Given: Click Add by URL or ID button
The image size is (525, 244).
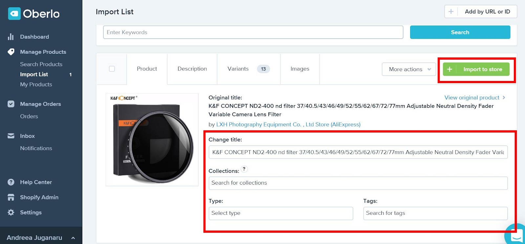Looking at the screenshot, I should (x=481, y=11).
